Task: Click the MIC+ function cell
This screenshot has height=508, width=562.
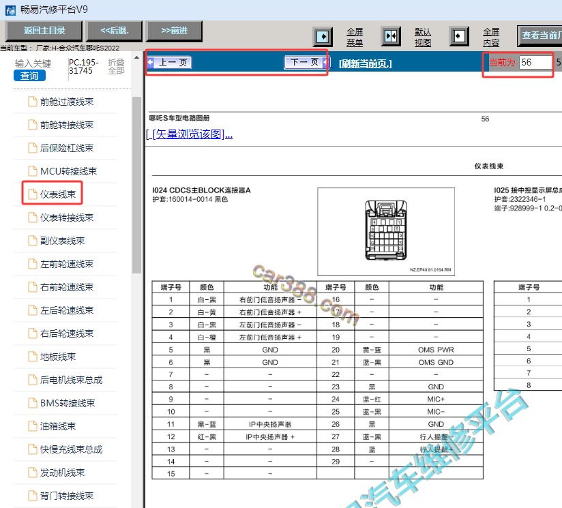Action: pos(436,399)
